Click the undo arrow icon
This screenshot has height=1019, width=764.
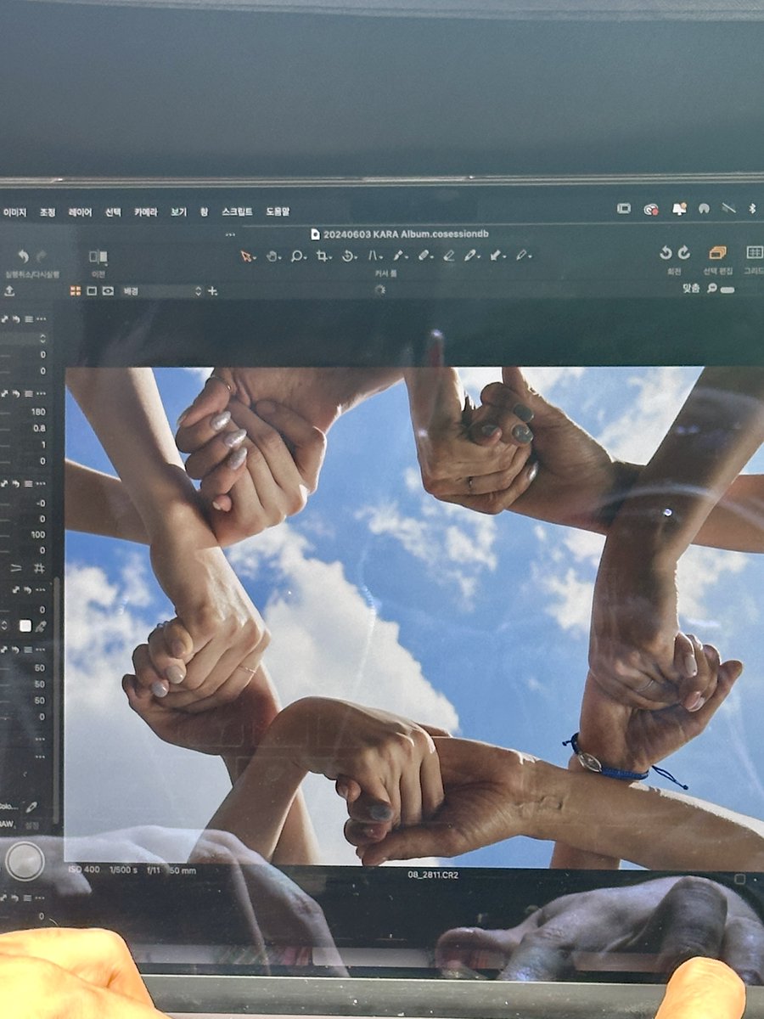(23, 256)
